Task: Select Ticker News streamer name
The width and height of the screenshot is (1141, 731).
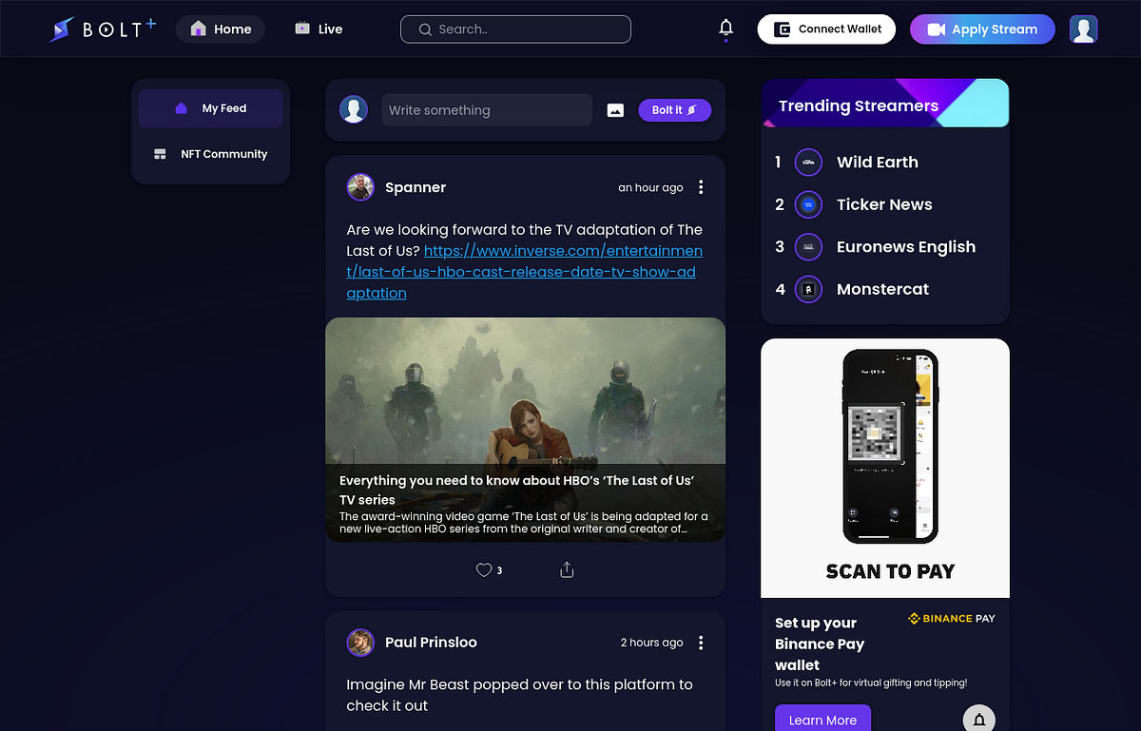Action: coord(884,204)
